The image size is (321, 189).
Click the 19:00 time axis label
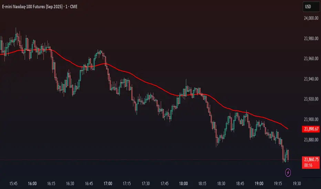pos(259,184)
